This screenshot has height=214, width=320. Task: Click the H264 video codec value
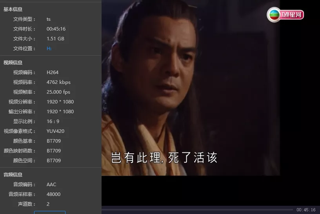point(53,73)
